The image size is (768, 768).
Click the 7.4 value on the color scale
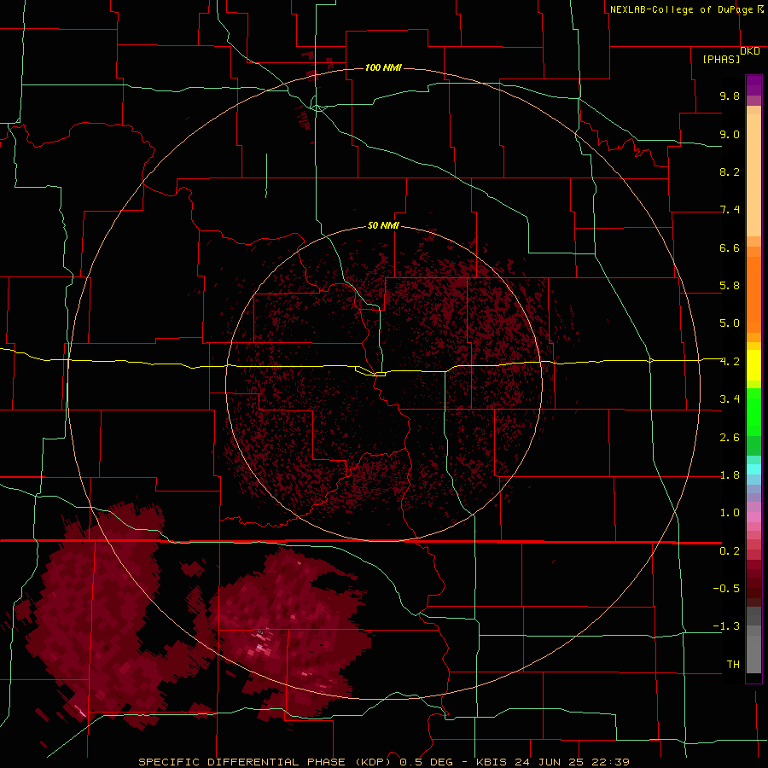pyautogui.click(x=730, y=210)
